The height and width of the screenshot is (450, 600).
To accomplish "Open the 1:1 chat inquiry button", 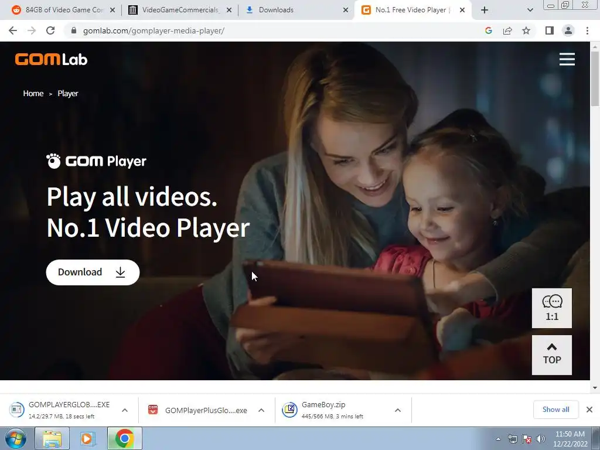I will tap(552, 308).
